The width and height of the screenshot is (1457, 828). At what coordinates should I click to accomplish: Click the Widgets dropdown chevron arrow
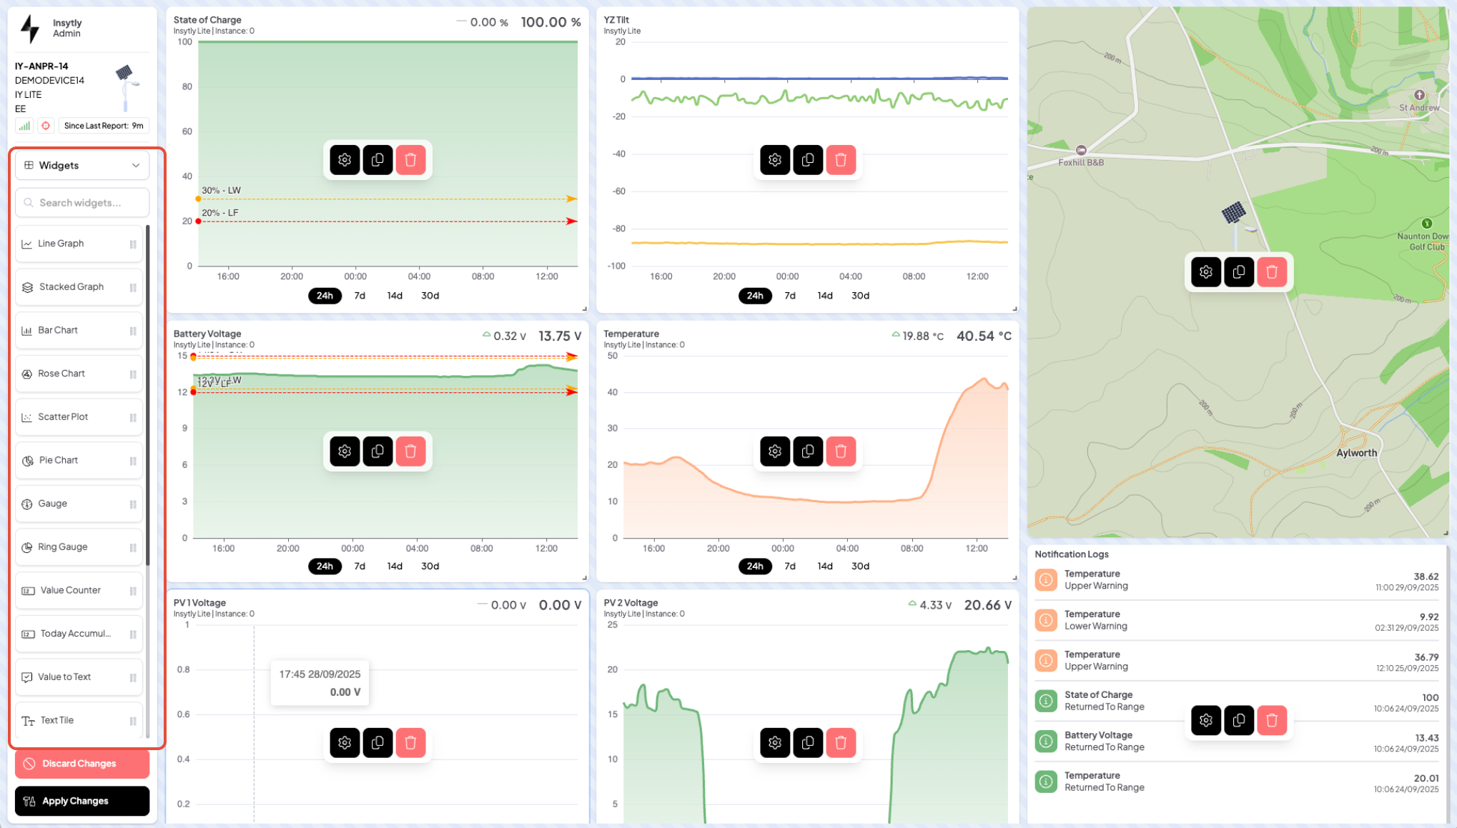(136, 165)
